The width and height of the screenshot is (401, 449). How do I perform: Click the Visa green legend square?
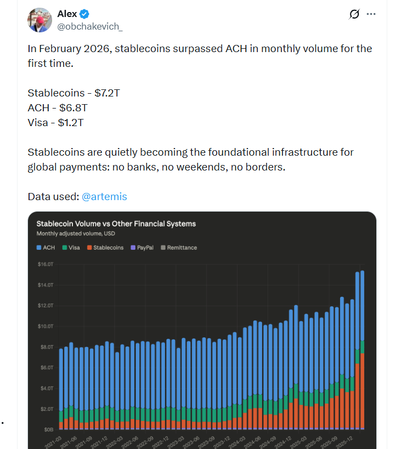click(64, 248)
